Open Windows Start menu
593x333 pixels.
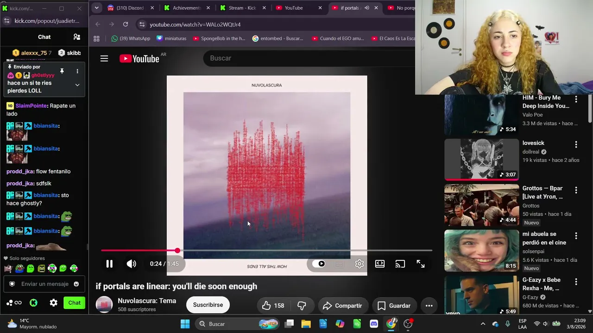(185, 324)
